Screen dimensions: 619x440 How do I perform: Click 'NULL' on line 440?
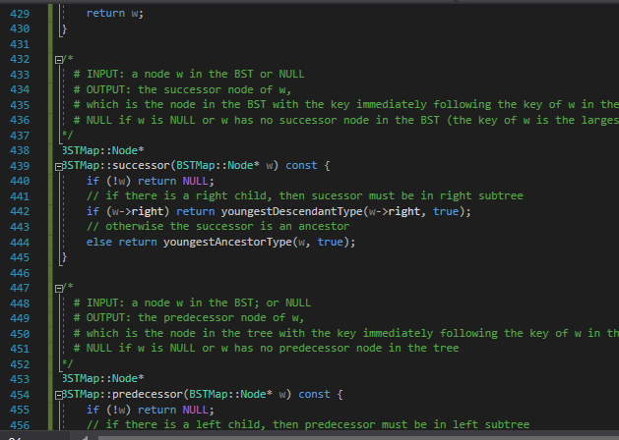(195, 181)
